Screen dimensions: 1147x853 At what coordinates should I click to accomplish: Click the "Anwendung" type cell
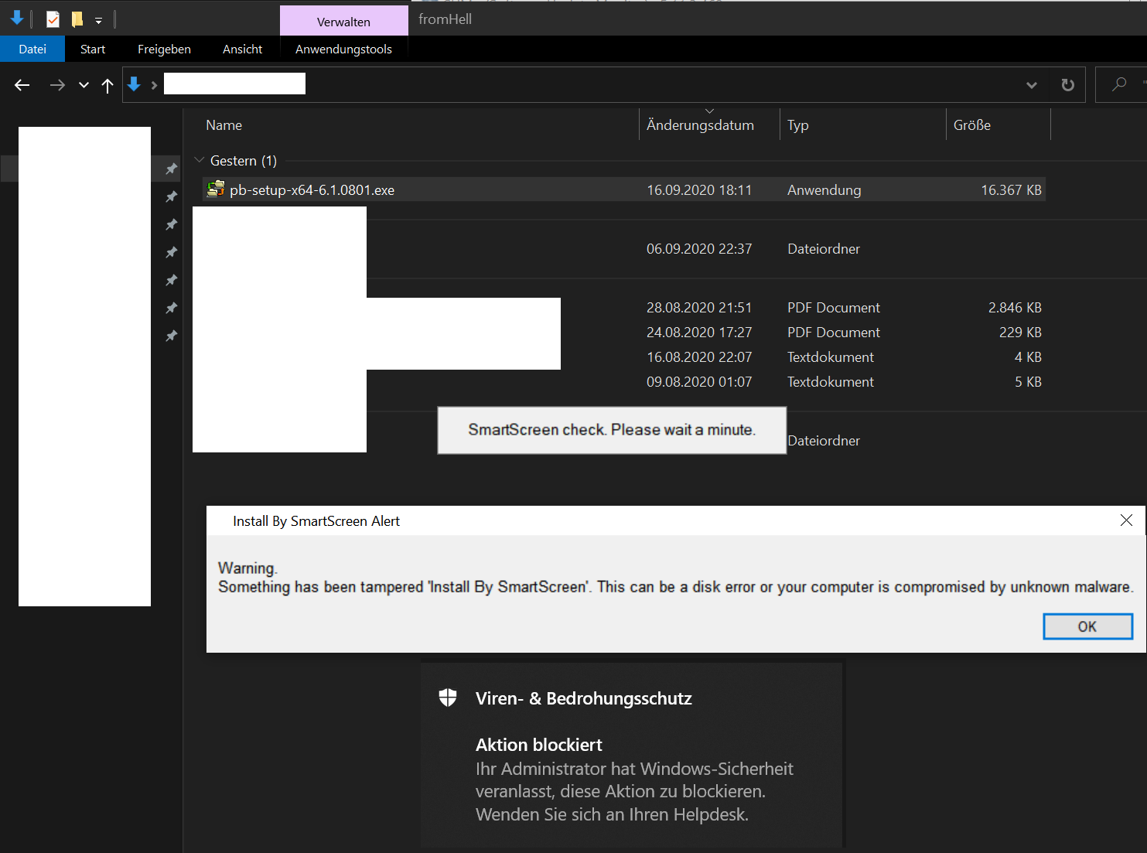(824, 190)
